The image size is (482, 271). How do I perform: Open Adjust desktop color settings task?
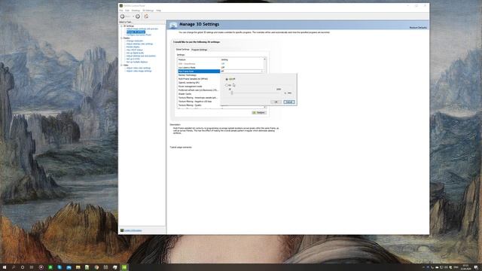[x=139, y=44]
